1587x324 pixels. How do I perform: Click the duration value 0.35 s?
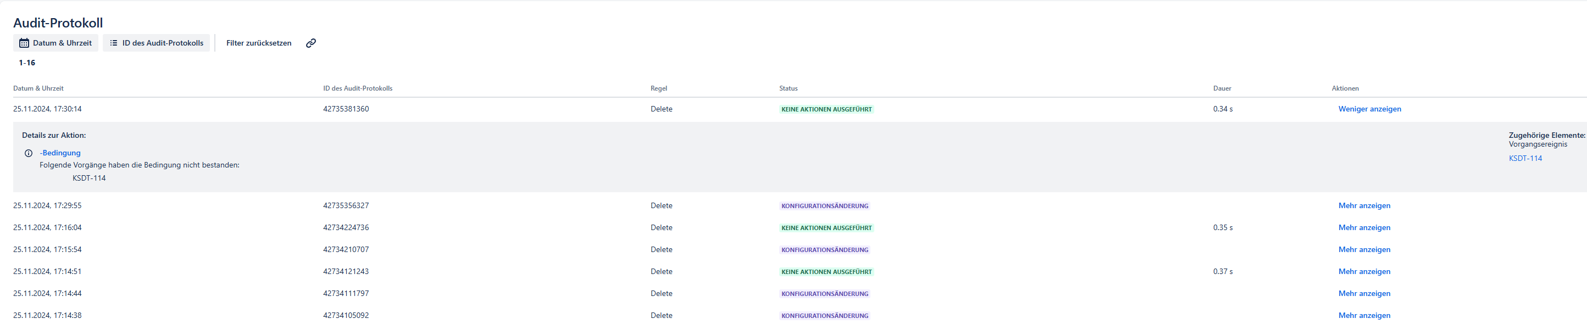pos(1223,228)
